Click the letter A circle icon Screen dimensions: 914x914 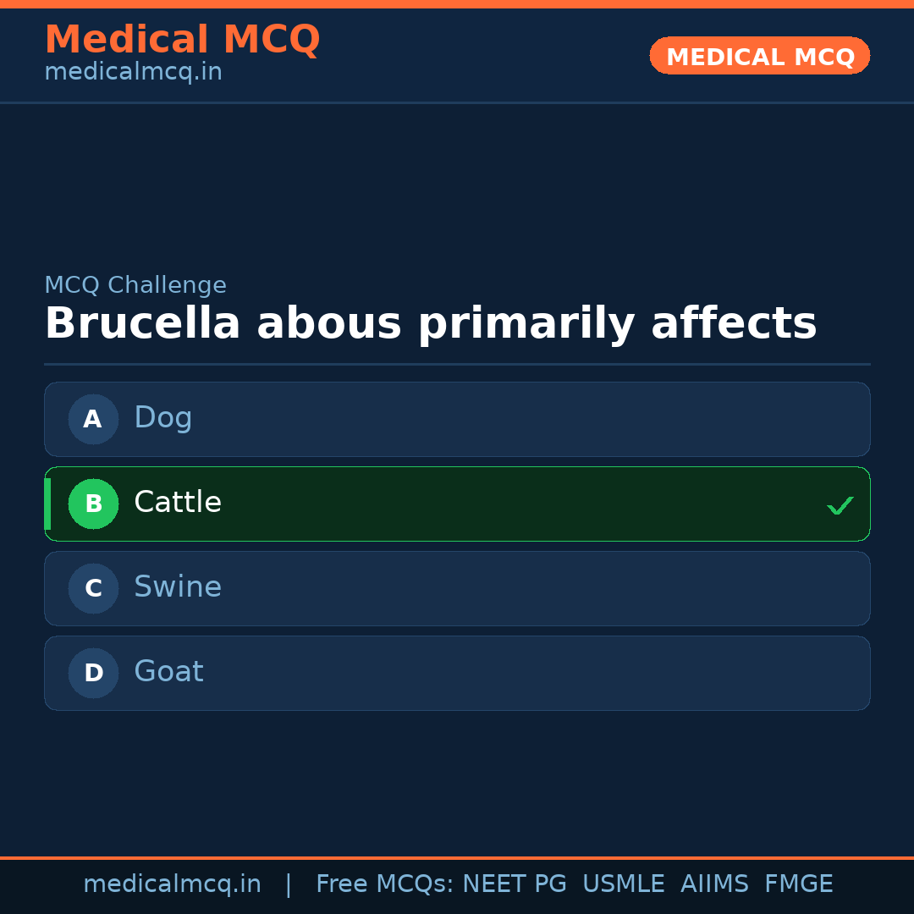93,419
